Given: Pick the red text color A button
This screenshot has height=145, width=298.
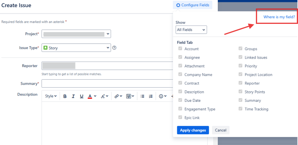Looking at the screenshot, I should click(x=90, y=96).
